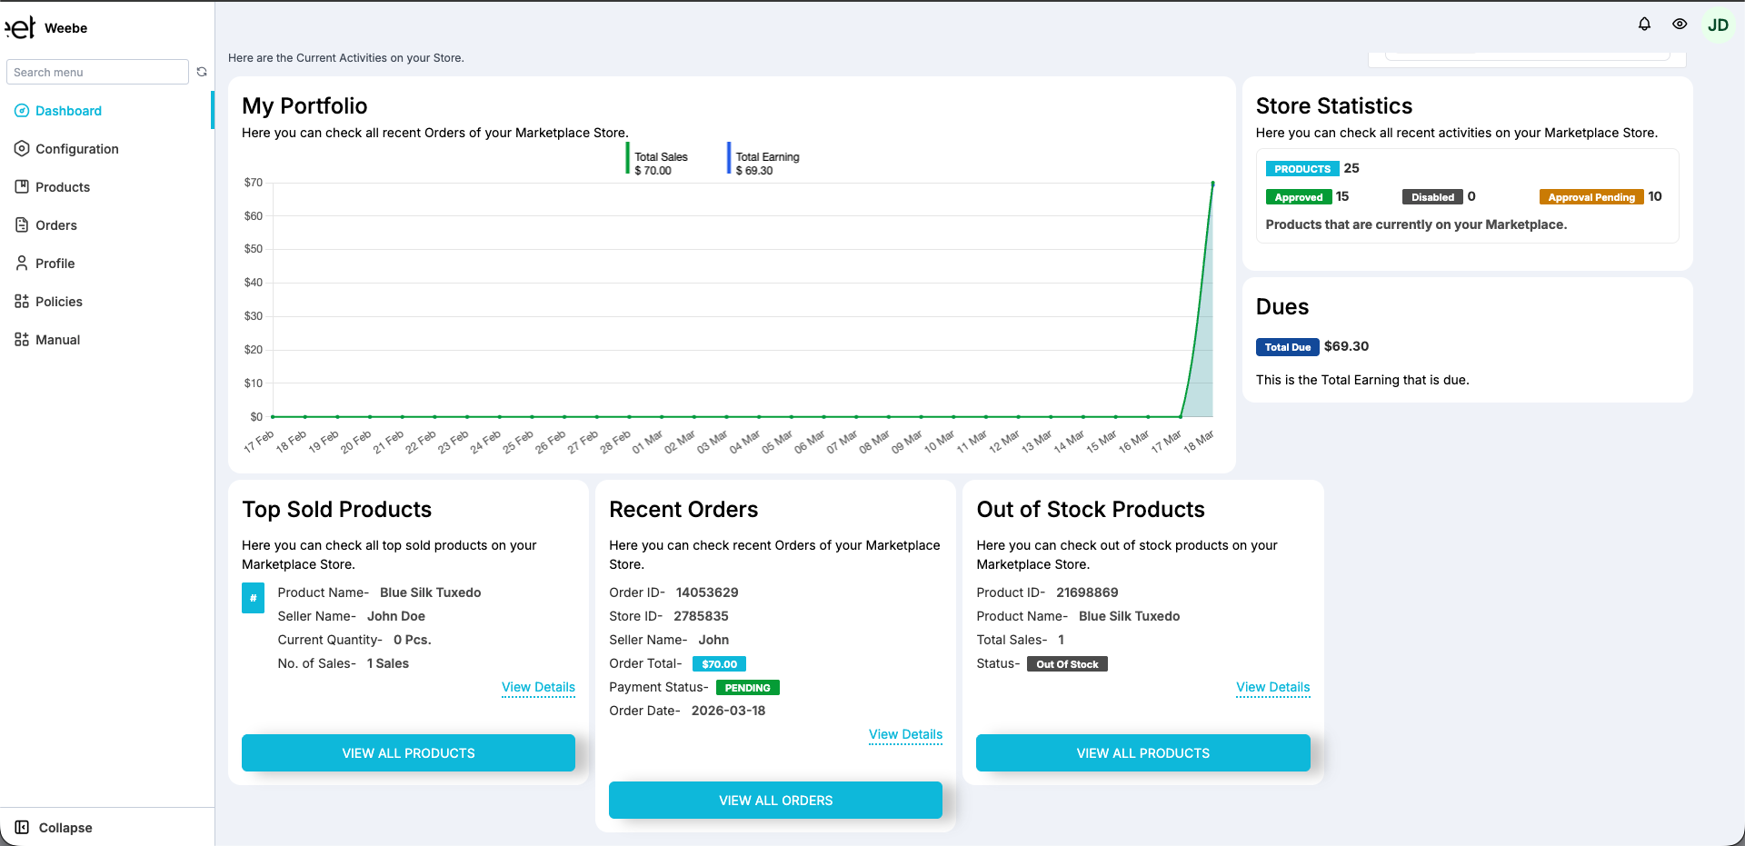Click VIEW ALL PRODUCTS under Top Sold Products

(408, 752)
